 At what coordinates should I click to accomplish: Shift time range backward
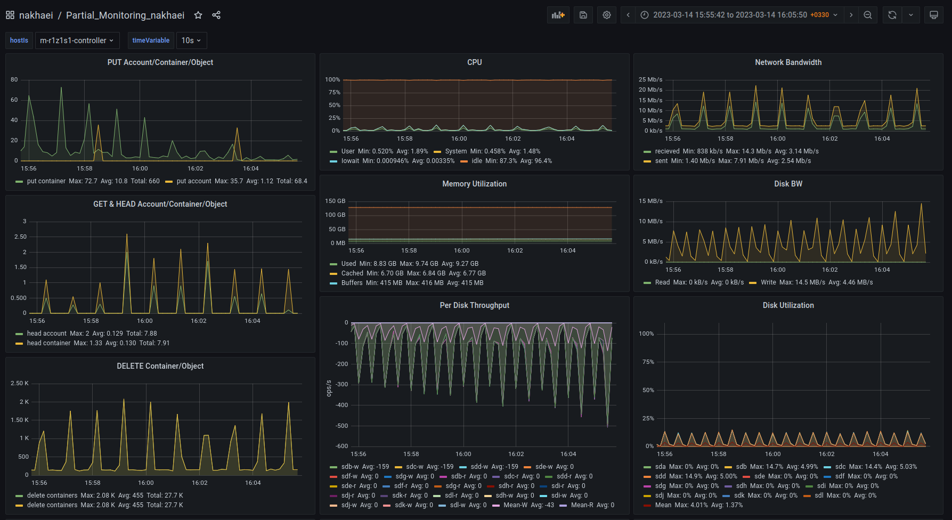[628, 15]
